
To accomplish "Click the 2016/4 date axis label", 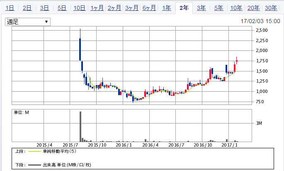I will click(150, 145).
